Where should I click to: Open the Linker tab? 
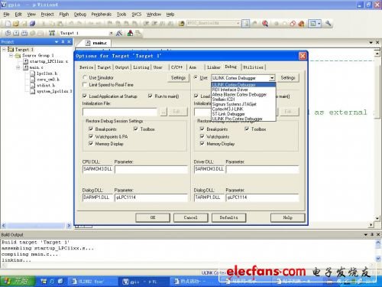[213, 67]
